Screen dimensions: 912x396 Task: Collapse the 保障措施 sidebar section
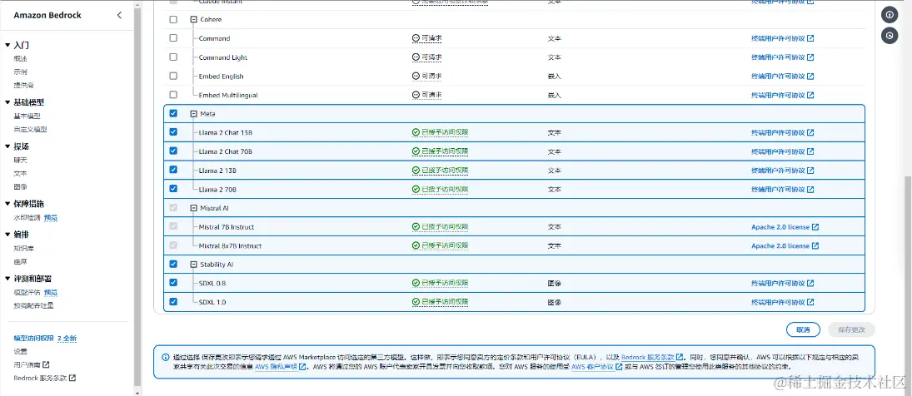pyautogui.click(x=7, y=204)
